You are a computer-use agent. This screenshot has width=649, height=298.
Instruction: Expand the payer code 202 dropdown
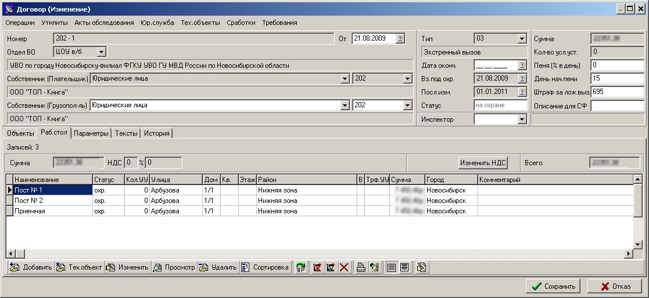(408, 78)
